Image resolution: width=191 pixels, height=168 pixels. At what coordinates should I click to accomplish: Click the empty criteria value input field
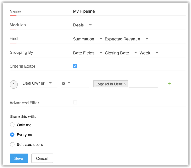coord(143,84)
